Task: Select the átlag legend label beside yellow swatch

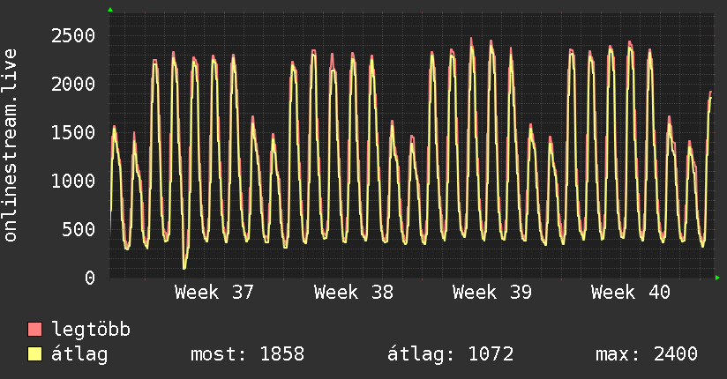Action: coord(79,354)
